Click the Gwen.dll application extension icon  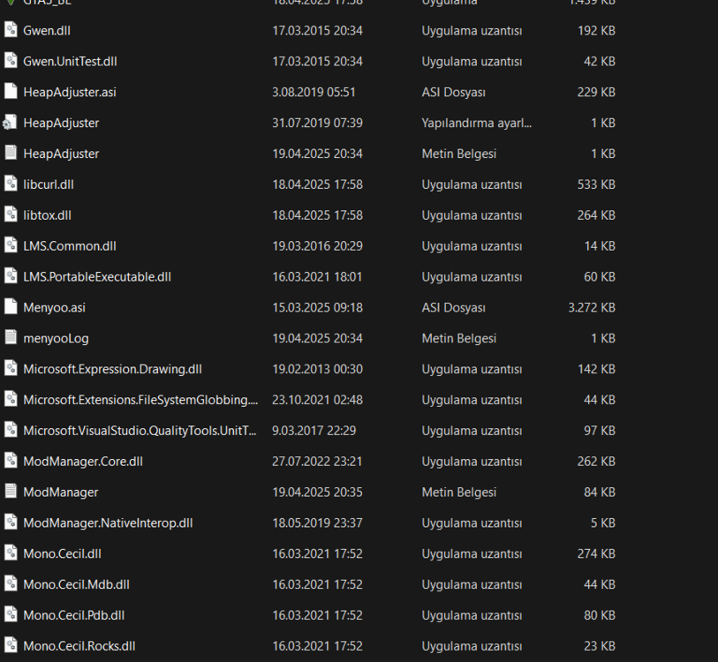(11, 29)
